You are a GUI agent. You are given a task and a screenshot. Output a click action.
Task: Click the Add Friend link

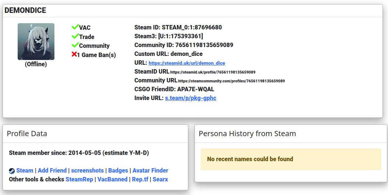click(x=52, y=170)
